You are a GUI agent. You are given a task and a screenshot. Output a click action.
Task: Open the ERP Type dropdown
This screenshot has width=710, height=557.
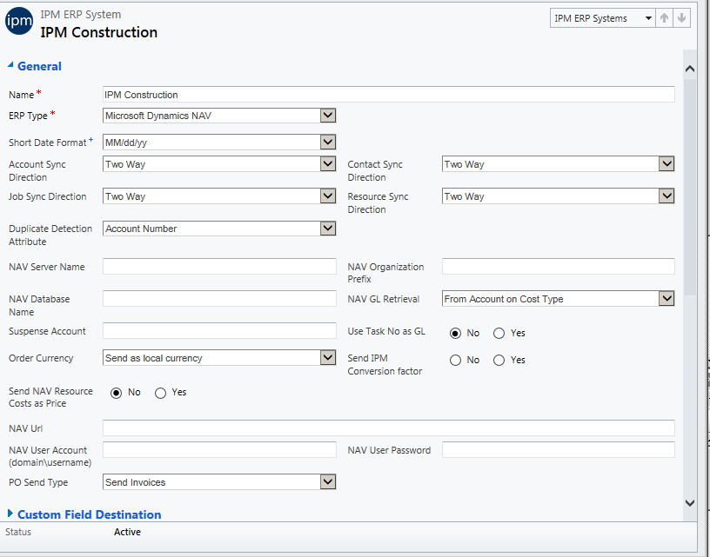tap(328, 115)
